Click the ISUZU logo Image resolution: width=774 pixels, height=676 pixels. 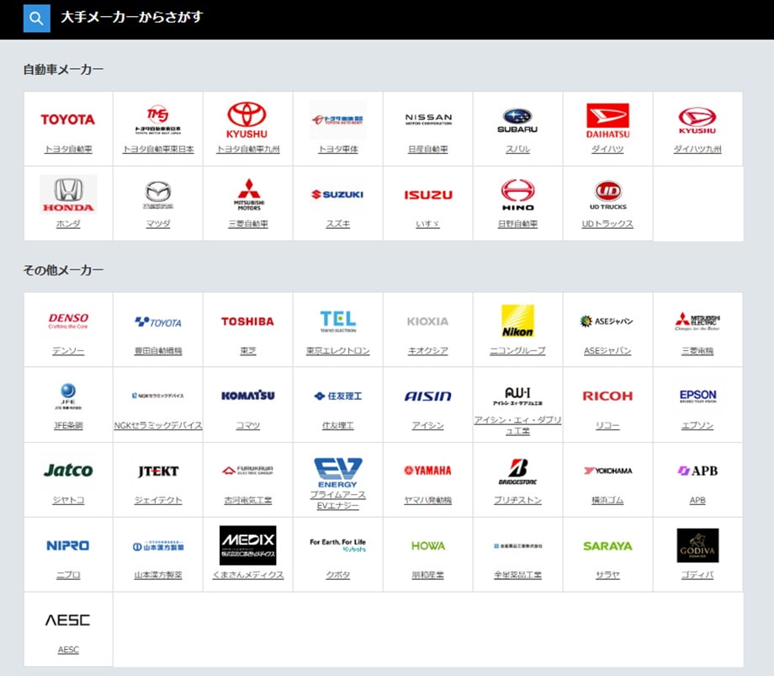tap(428, 195)
